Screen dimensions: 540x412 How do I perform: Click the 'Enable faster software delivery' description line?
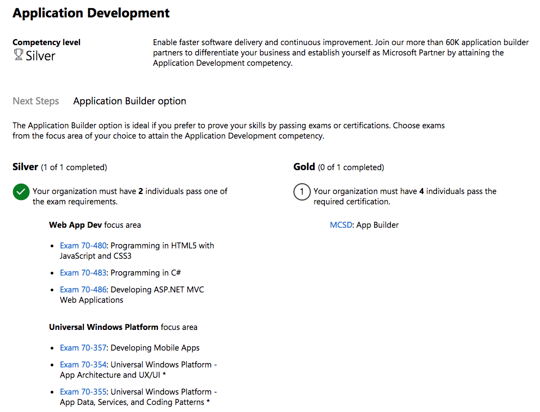click(x=341, y=42)
